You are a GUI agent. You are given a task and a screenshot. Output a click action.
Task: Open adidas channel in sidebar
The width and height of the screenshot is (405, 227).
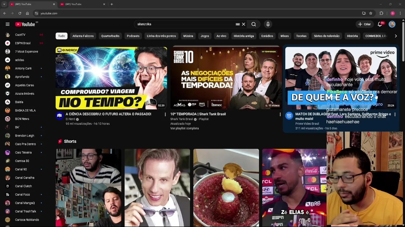(24, 60)
